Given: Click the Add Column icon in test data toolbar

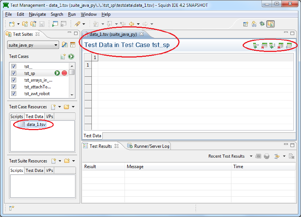Looking at the screenshot, I should pyautogui.click(x=271, y=46).
